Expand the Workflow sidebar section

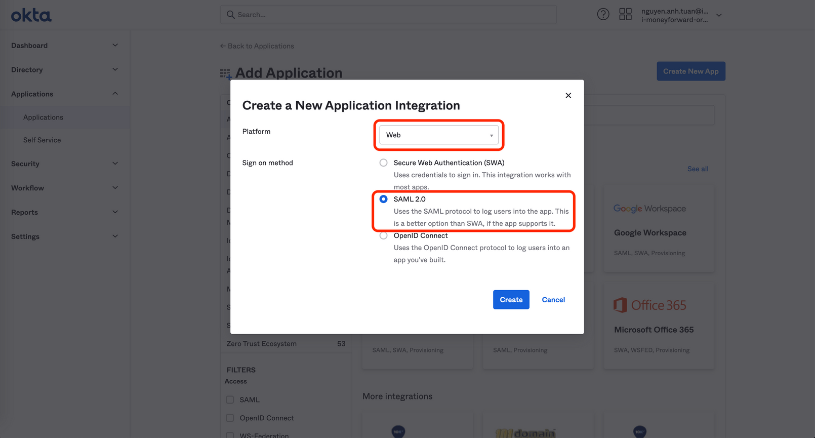[x=65, y=188]
